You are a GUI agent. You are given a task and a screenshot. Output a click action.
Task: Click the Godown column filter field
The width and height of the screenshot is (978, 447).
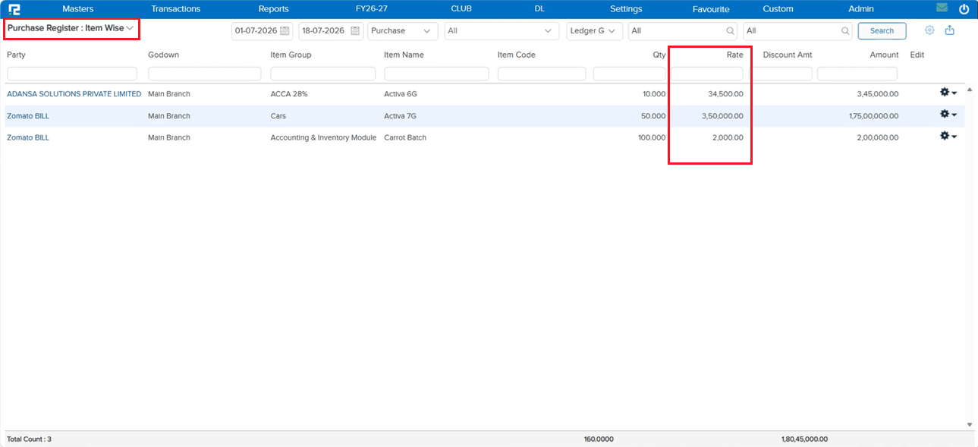[x=205, y=74]
